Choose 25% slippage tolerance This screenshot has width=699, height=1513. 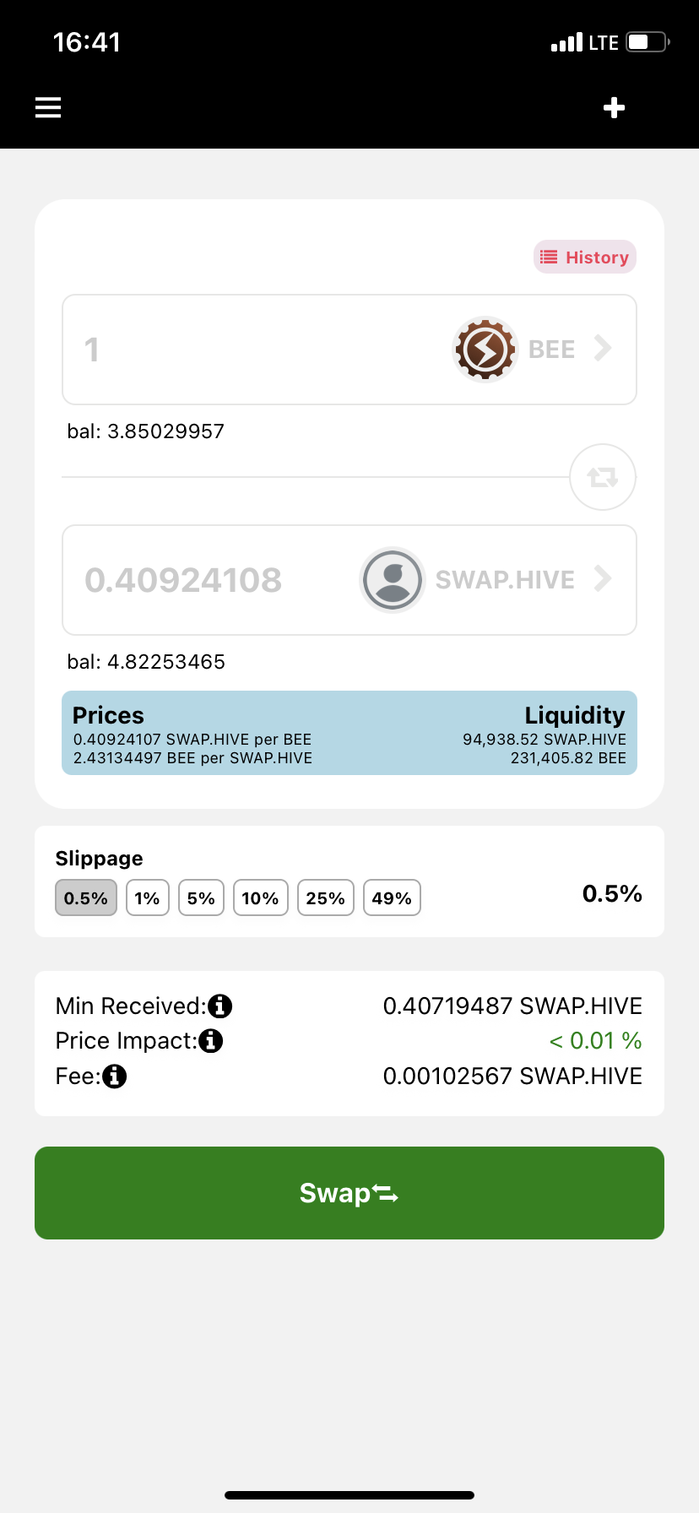click(326, 897)
